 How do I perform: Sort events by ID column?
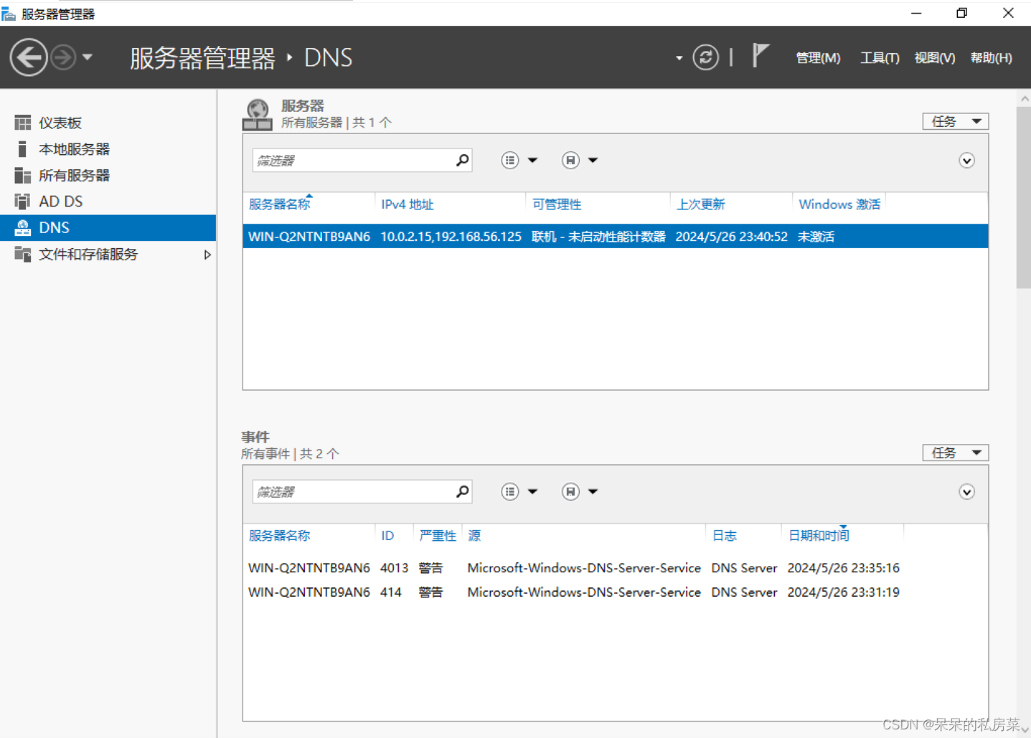(x=387, y=536)
